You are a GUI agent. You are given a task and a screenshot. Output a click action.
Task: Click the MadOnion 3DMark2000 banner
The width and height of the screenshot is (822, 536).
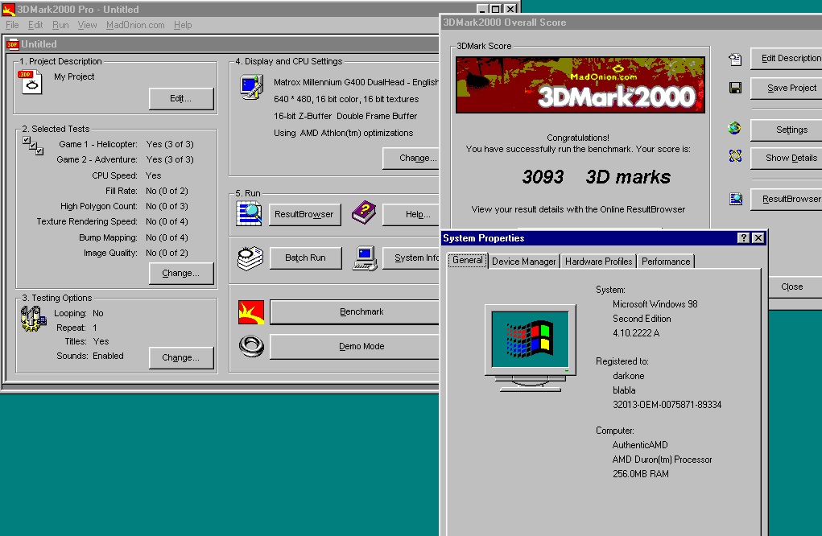(x=580, y=85)
